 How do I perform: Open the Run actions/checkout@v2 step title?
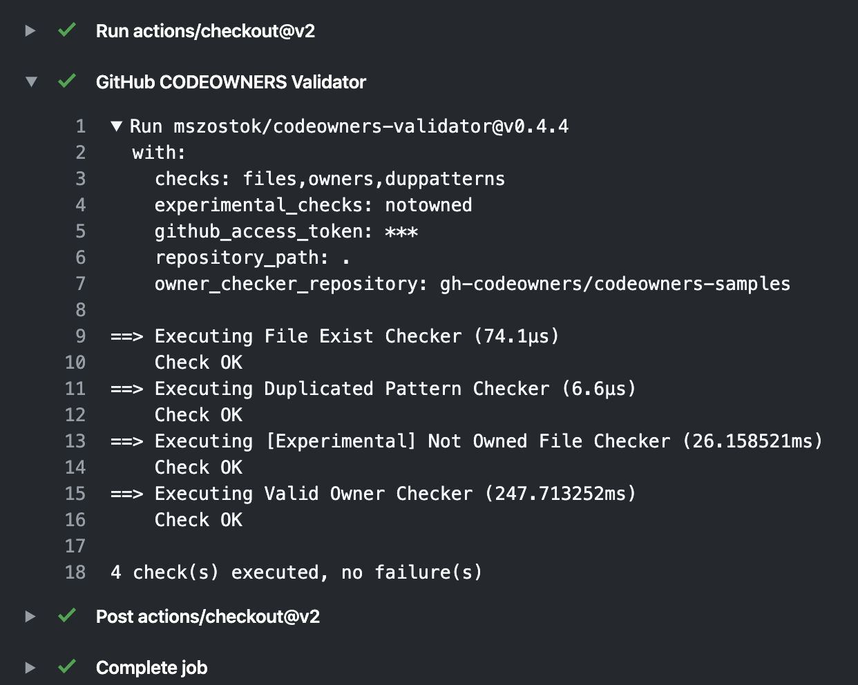tap(205, 31)
